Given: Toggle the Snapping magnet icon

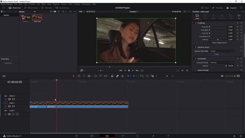Looking at the screenshot, I should point(112,76).
